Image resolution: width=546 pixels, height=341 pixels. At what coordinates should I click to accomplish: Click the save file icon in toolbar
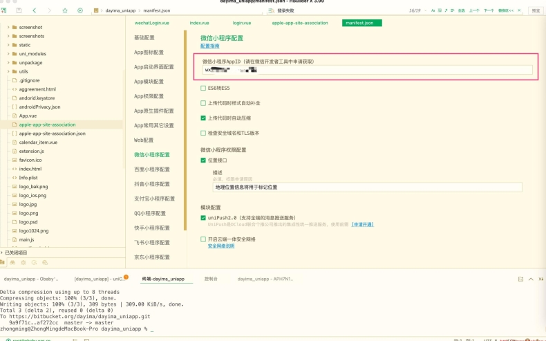tap(19, 10)
